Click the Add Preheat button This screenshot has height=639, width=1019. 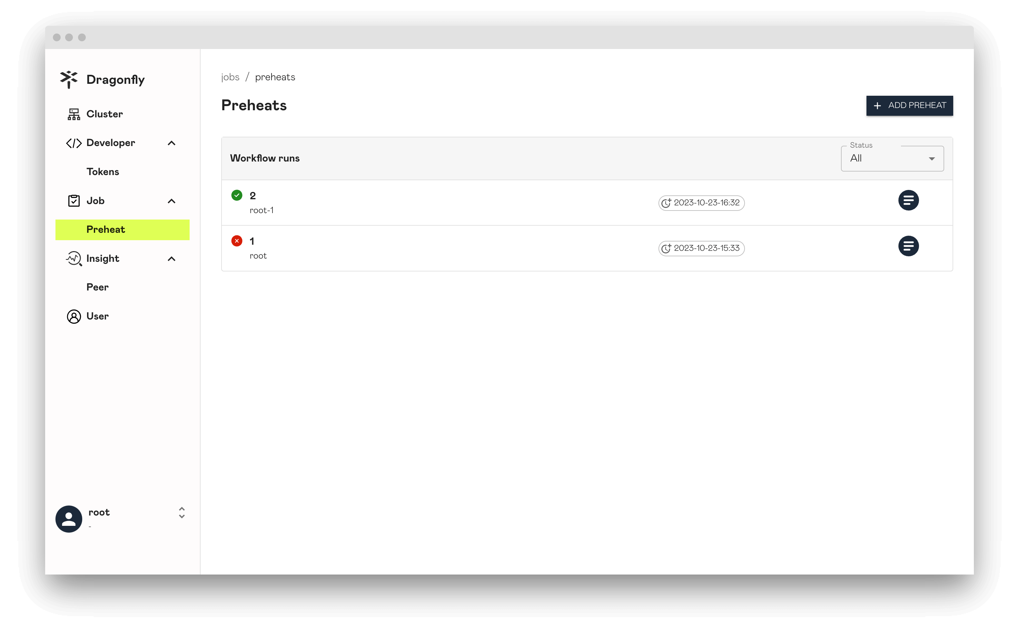[x=910, y=106]
